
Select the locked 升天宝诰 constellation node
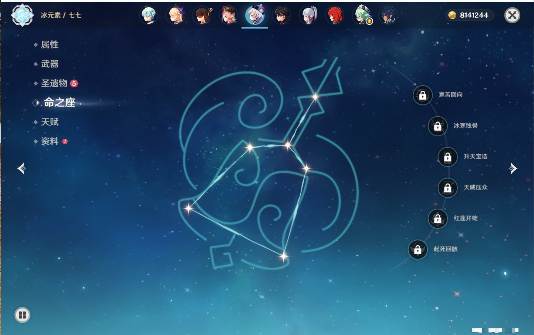click(448, 157)
